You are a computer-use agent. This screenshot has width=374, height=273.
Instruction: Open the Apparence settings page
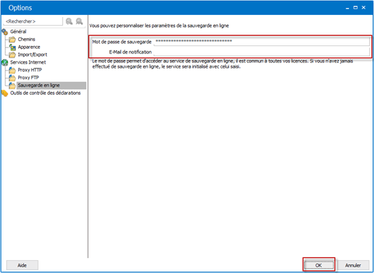click(29, 47)
